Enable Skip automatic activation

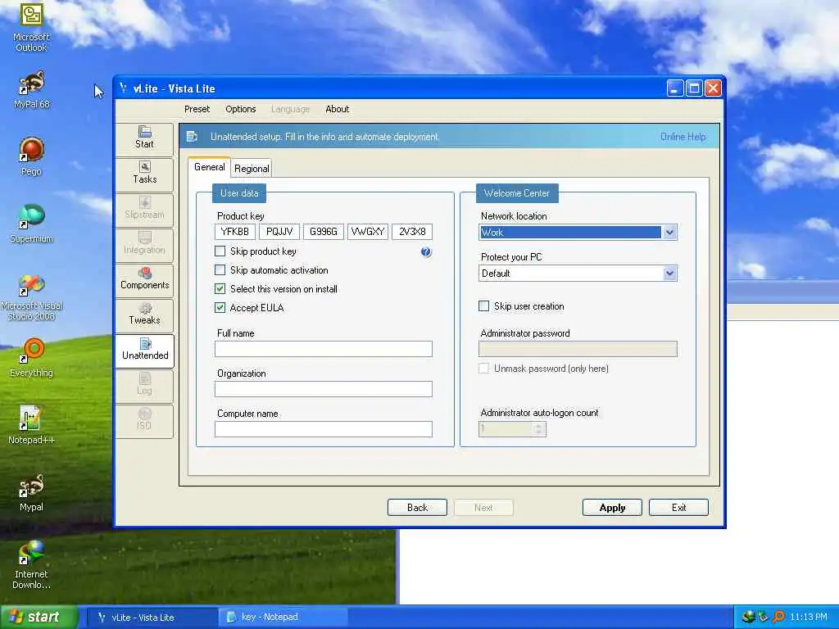pyautogui.click(x=220, y=269)
